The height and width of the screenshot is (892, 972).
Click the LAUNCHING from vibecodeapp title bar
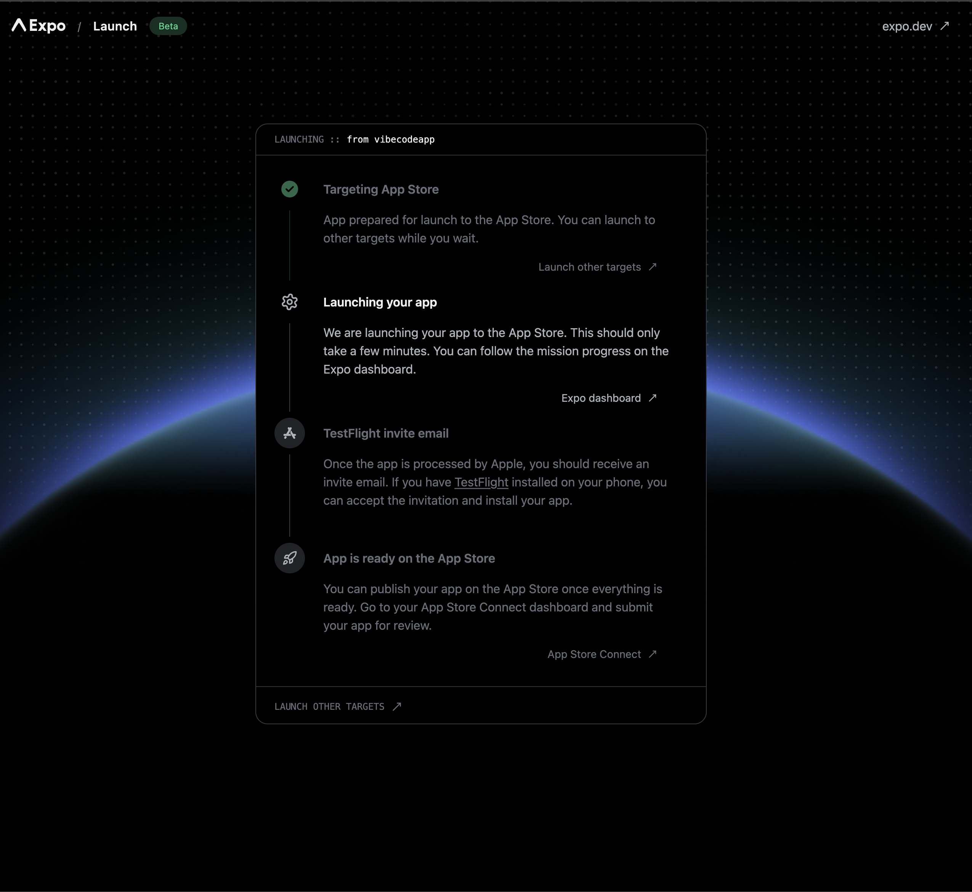tap(355, 140)
